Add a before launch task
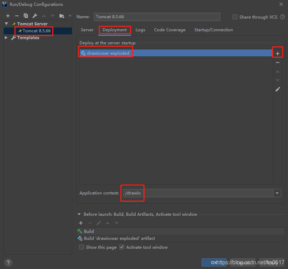This screenshot has width=288, height=269. pyautogui.click(x=81, y=223)
